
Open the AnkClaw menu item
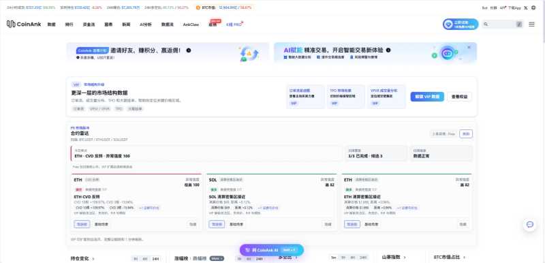(x=191, y=25)
